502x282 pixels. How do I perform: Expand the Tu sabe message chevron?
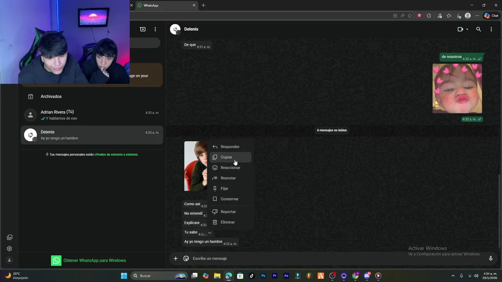point(209,233)
